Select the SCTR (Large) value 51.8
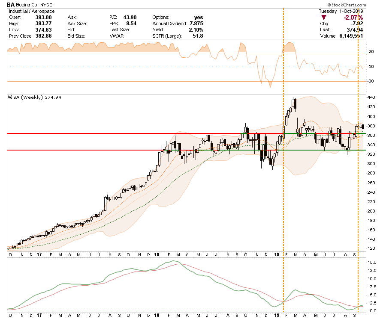Image resolution: width=386 pixels, height=319 pixels. 198,36
